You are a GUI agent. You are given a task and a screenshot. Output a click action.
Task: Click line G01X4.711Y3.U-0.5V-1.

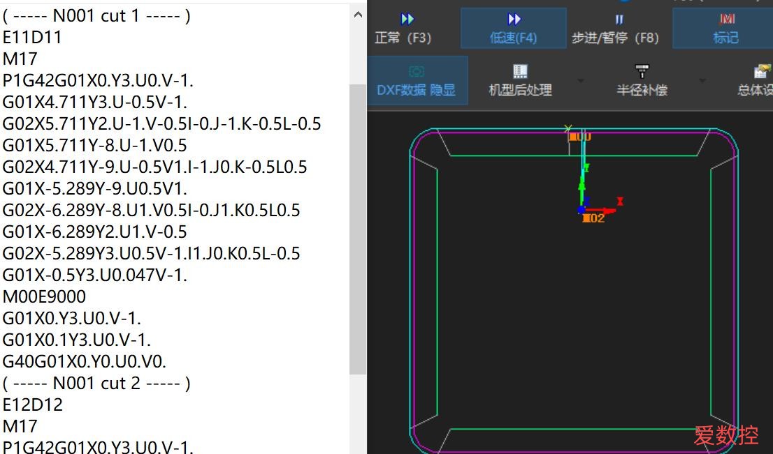(95, 103)
